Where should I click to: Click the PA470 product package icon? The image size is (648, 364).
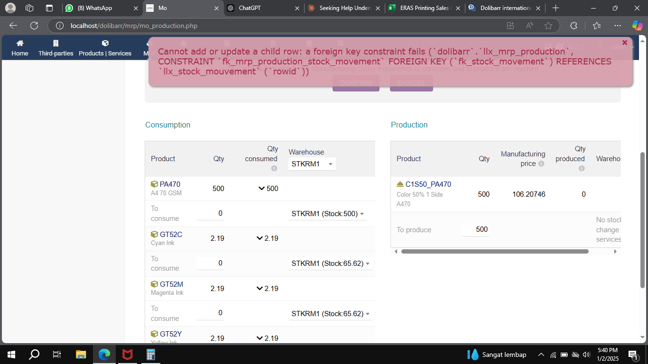pos(155,184)
